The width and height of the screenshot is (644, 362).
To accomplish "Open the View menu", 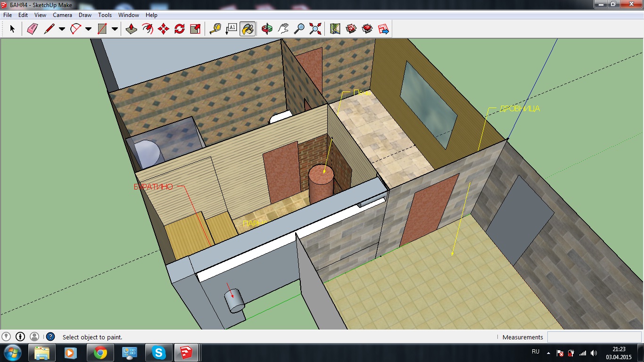I will coord(40,15).
